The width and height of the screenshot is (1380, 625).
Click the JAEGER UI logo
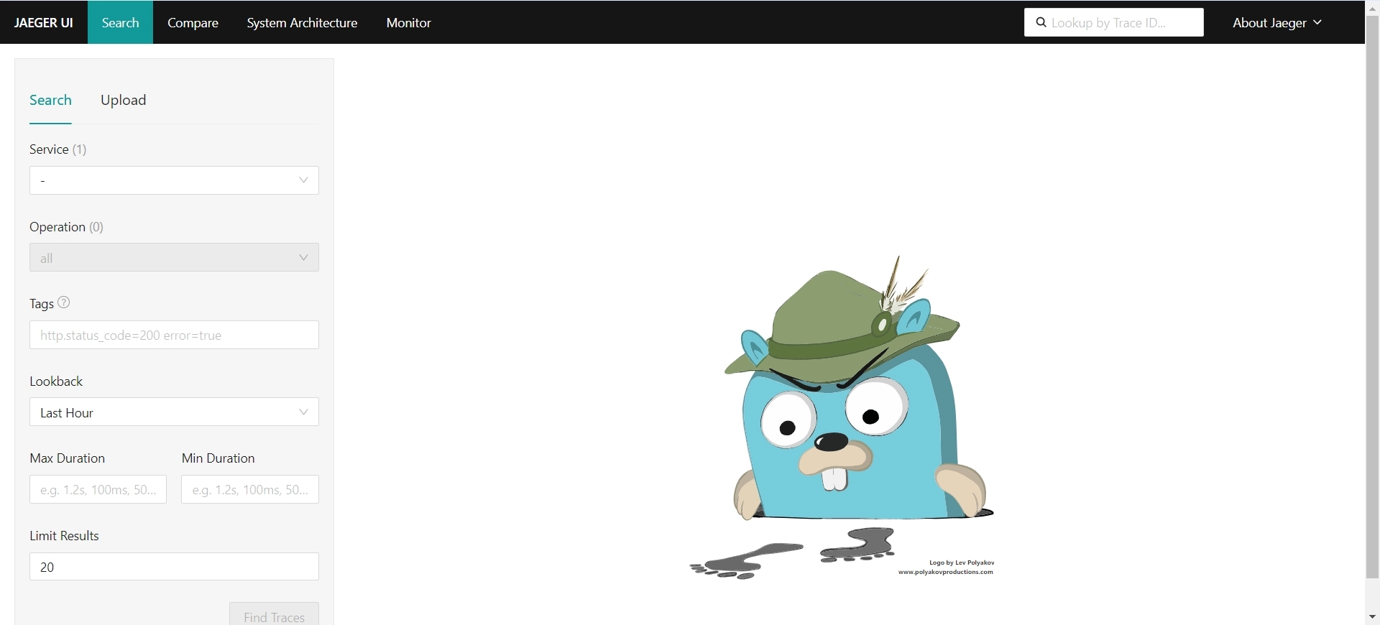pos(44,23)
